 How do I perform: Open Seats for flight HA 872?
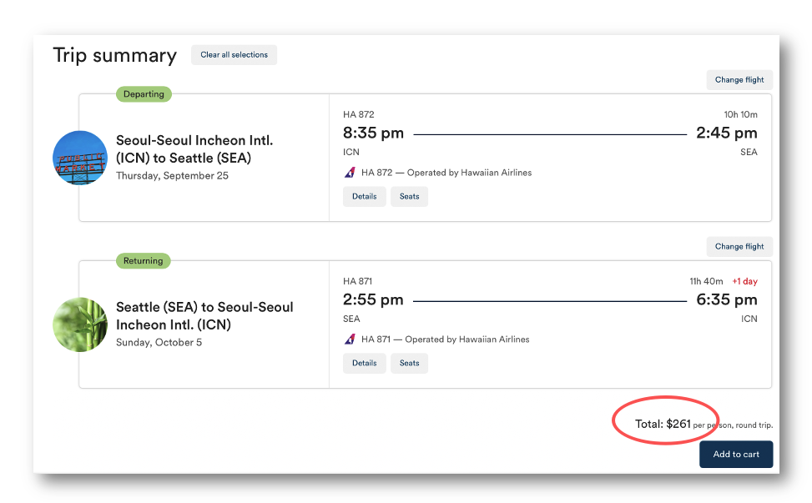(409, 197)
